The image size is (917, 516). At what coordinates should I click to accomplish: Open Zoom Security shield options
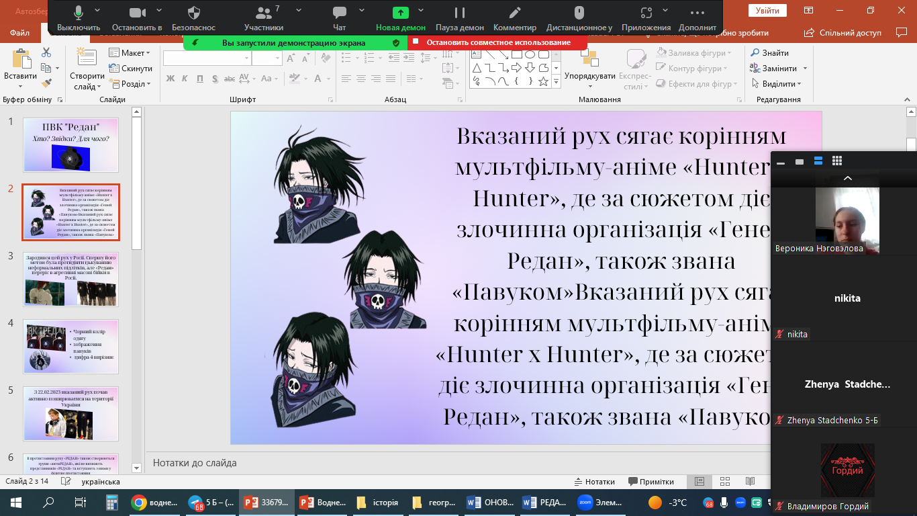point(193,17)
